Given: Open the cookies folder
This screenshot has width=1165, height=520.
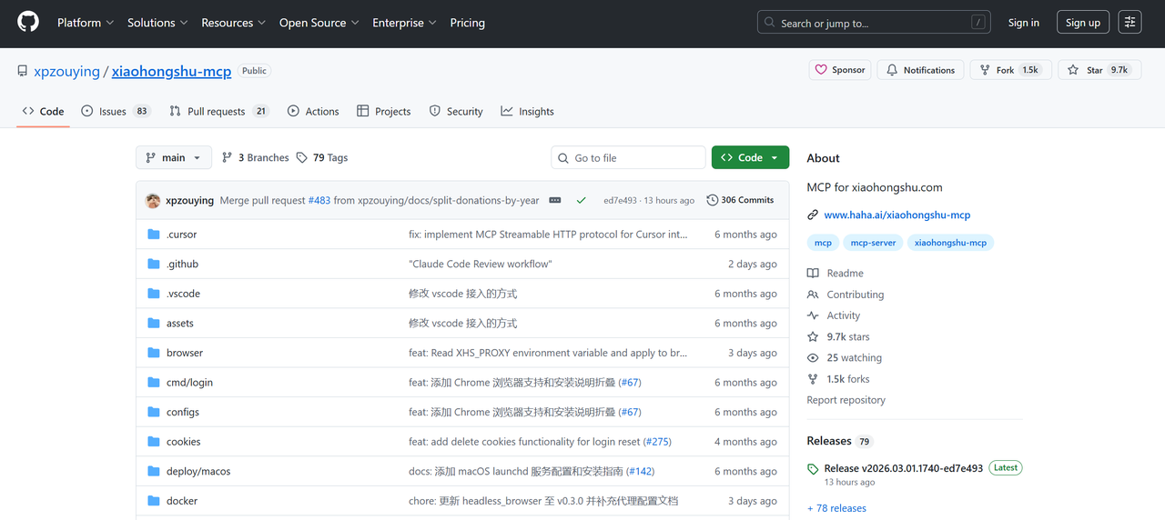Looking at the screenshot, I should point(184,442).
